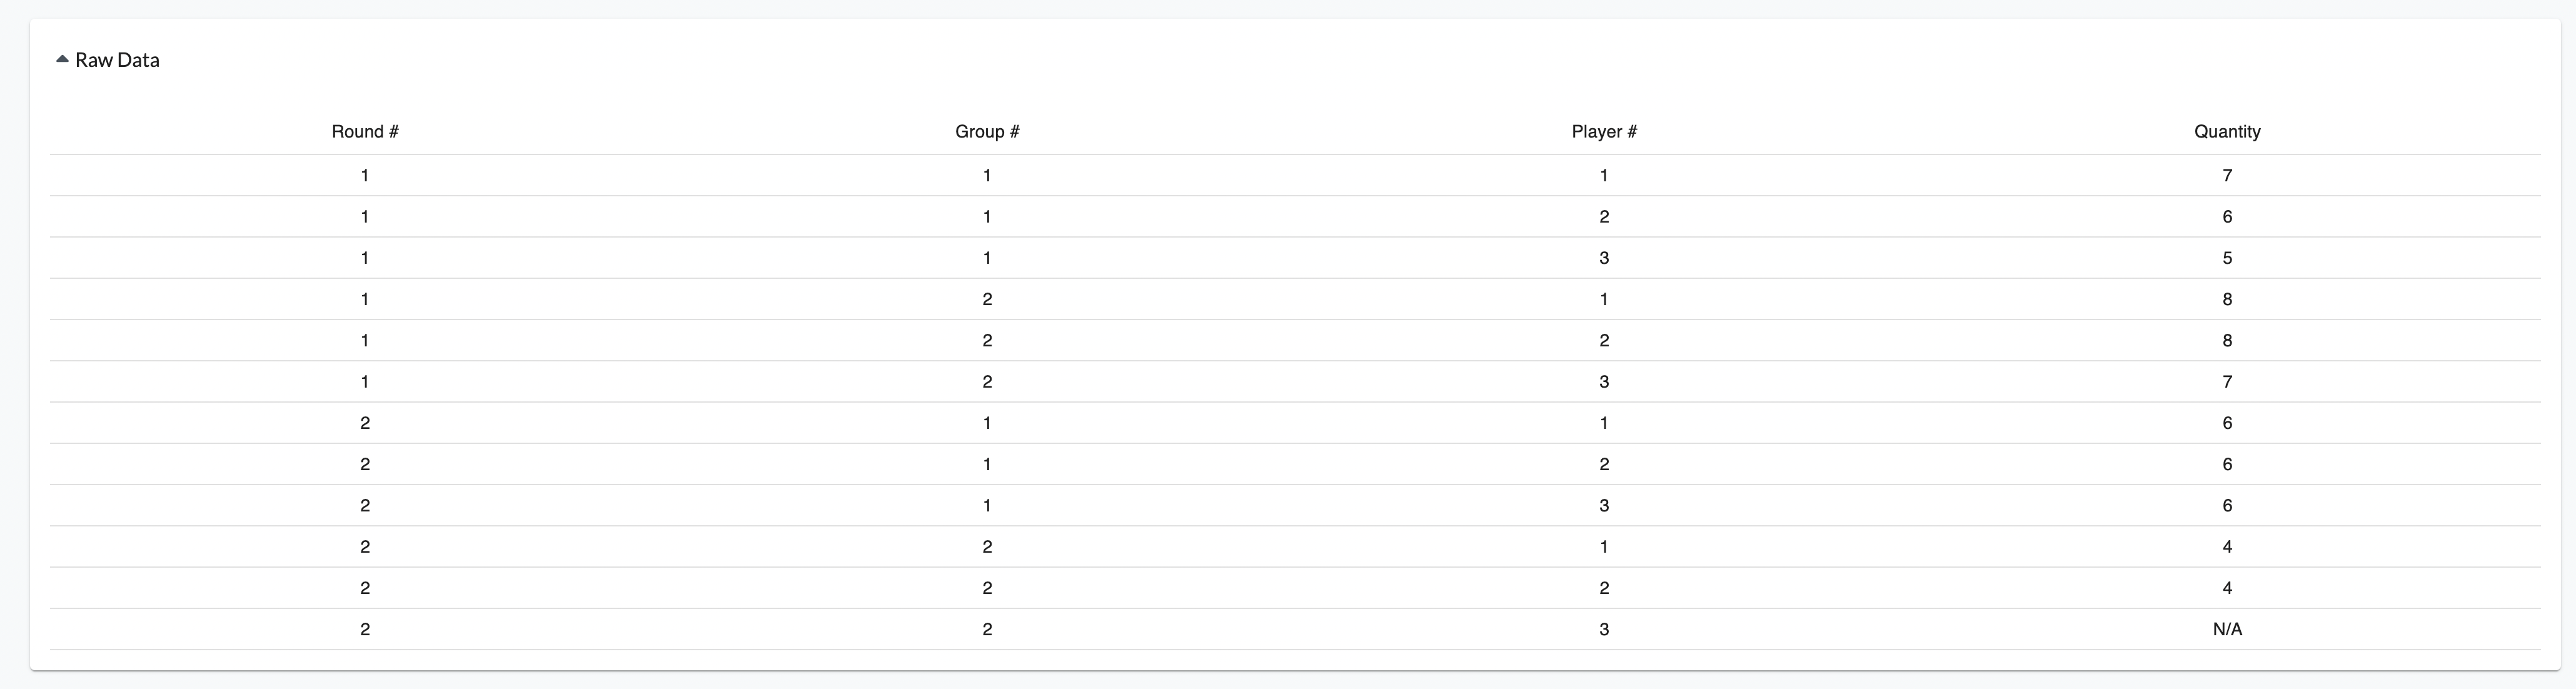Click round 1 cell in the first row
The image size is (2576, 689).
(x=365, y=176)
